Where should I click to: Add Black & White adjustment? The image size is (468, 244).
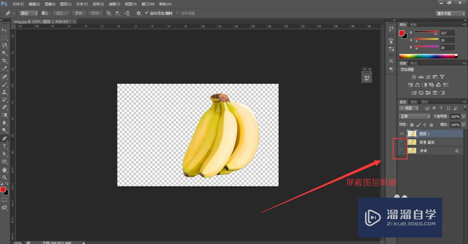tap(424, 85)
